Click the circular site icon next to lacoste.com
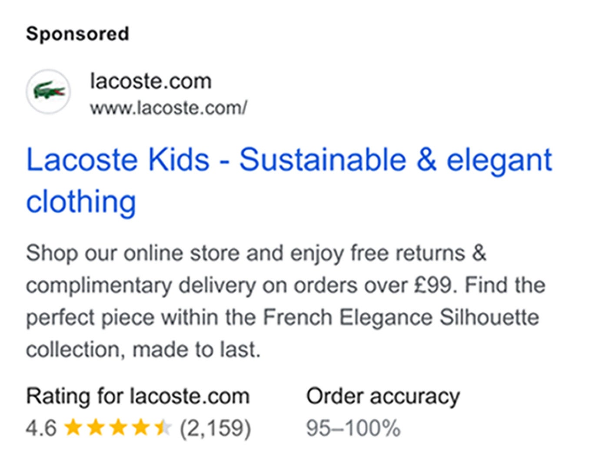Image resolution: width=612 pixels, height=463 pixels. 48,90
